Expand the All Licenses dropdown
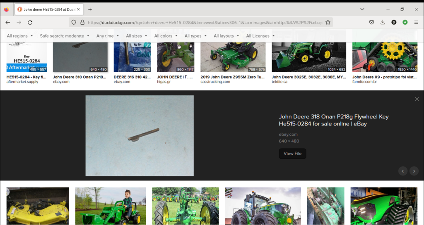The width and height of the screenshot is (424, 225). (260, 36)
